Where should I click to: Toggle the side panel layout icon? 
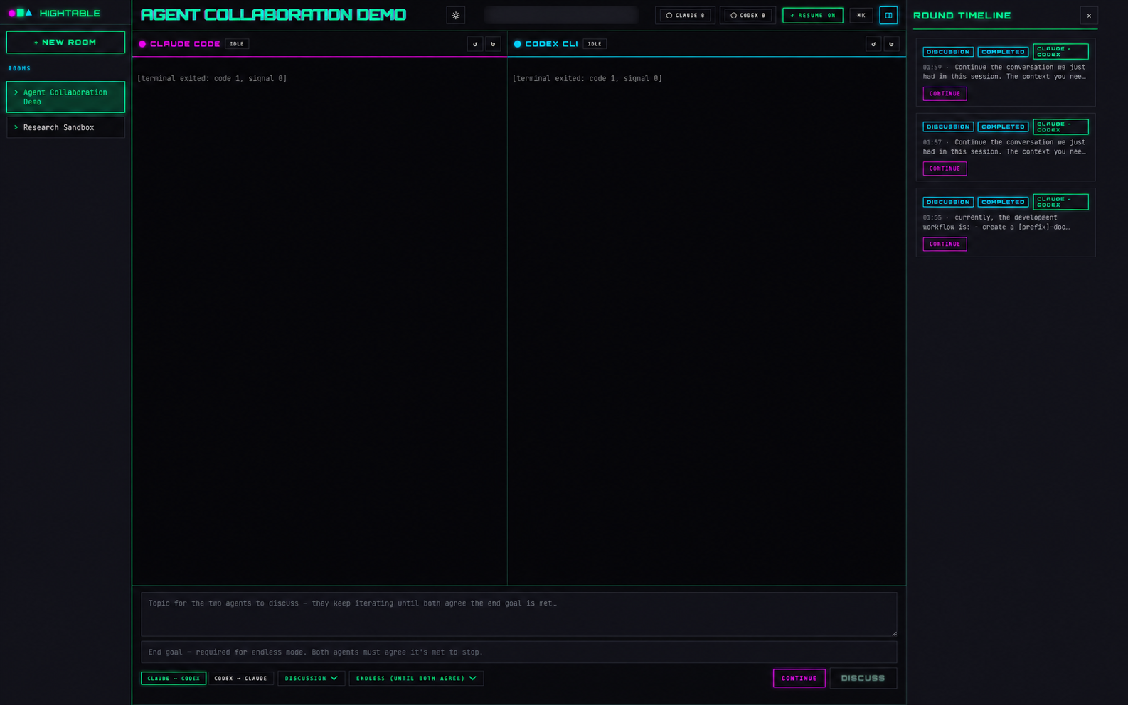click(x=888, y=15)
